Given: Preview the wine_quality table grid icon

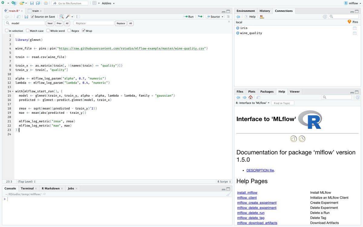Looking at the screenshot, I should coord(355,33).
